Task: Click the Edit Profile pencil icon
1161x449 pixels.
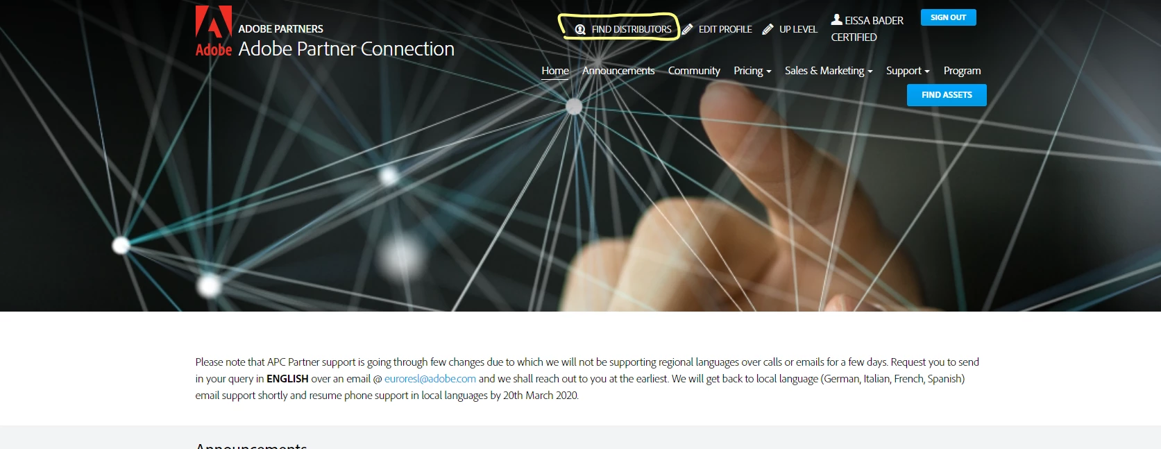Action: point(687,29)
